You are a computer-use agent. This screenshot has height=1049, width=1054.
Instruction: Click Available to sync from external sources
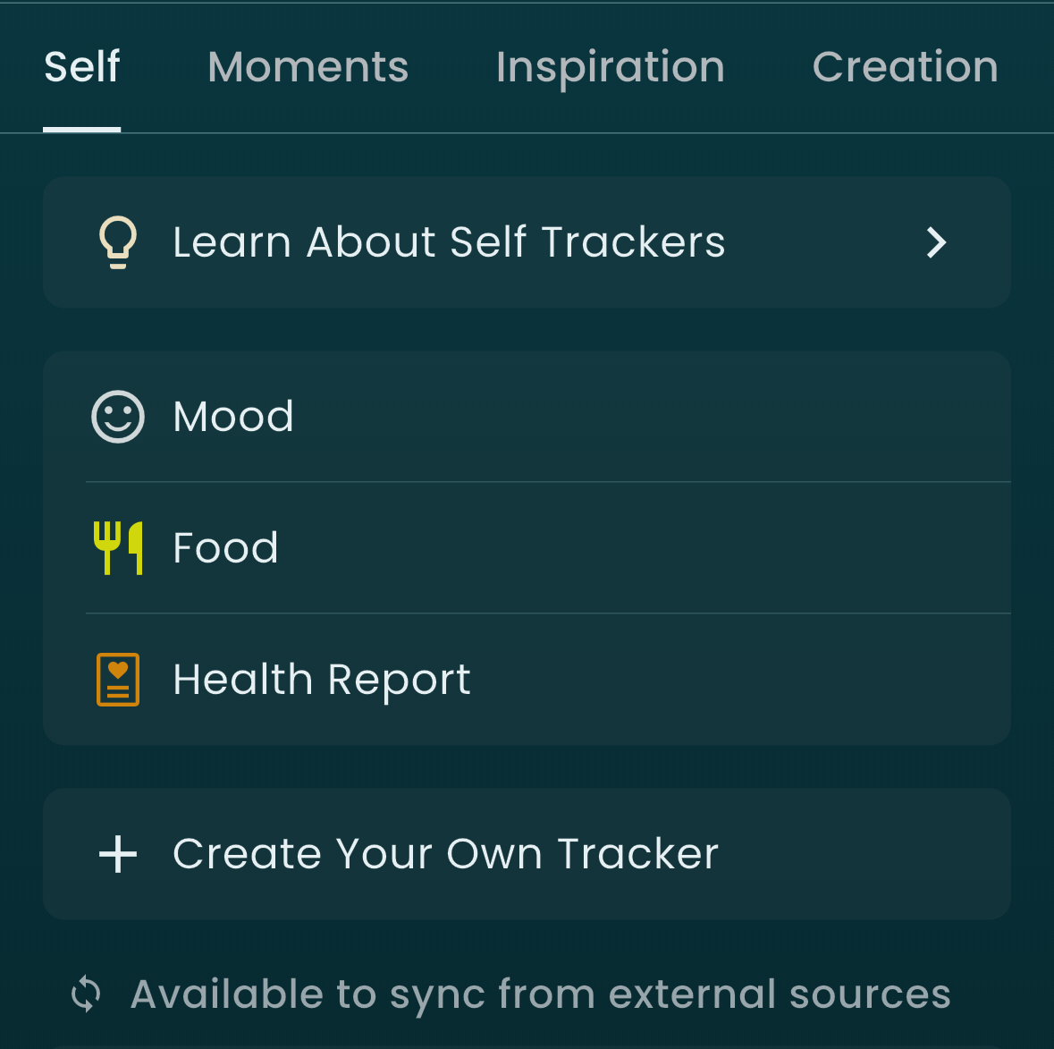[x=540, y=994]
